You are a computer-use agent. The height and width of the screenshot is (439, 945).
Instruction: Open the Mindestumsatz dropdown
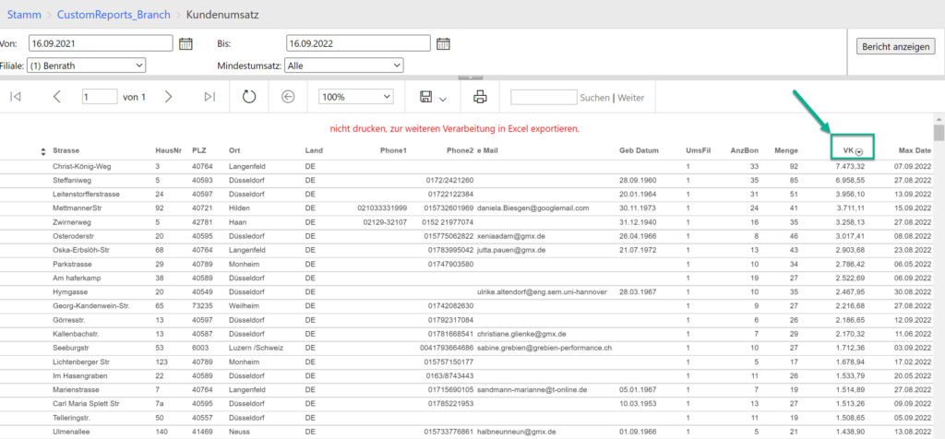(343, 65)
